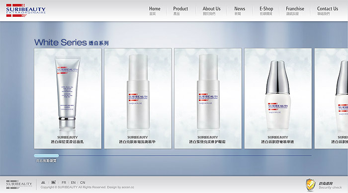Switch language to CN
Image resolution: width=348 pixels, height=193 pixels.
(83, 183)
